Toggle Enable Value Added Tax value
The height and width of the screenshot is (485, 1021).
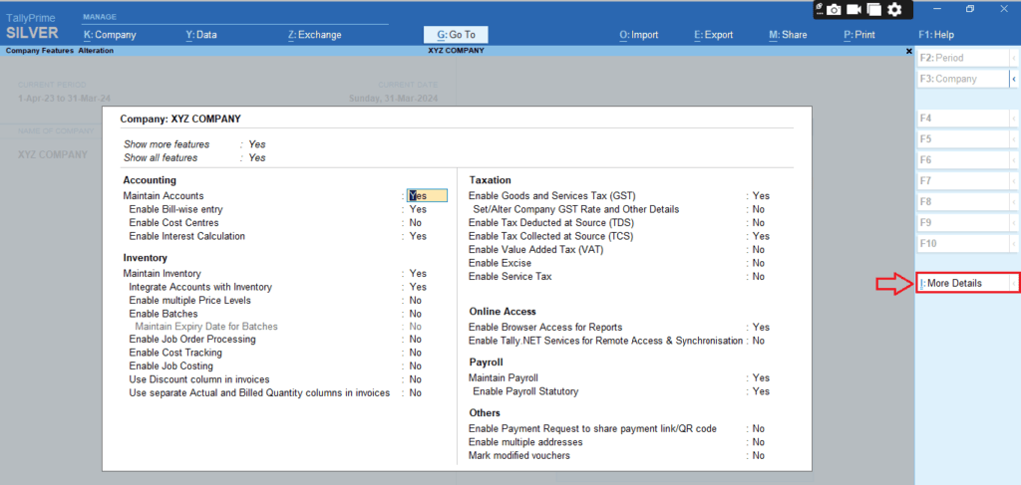coord(759,250)
